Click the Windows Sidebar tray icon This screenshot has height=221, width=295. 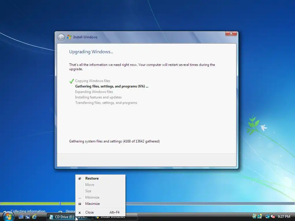point(260,216)
